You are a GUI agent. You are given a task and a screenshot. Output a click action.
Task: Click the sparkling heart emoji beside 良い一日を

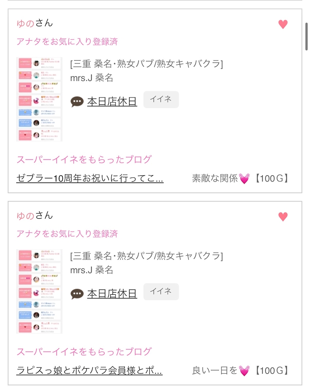tap(244, 371)
